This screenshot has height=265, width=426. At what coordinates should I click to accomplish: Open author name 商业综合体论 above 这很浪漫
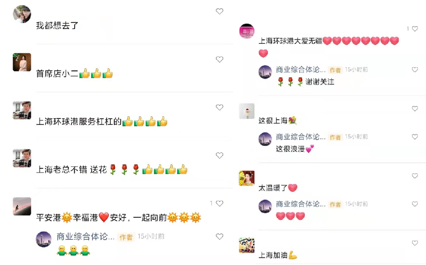point(301,137)
